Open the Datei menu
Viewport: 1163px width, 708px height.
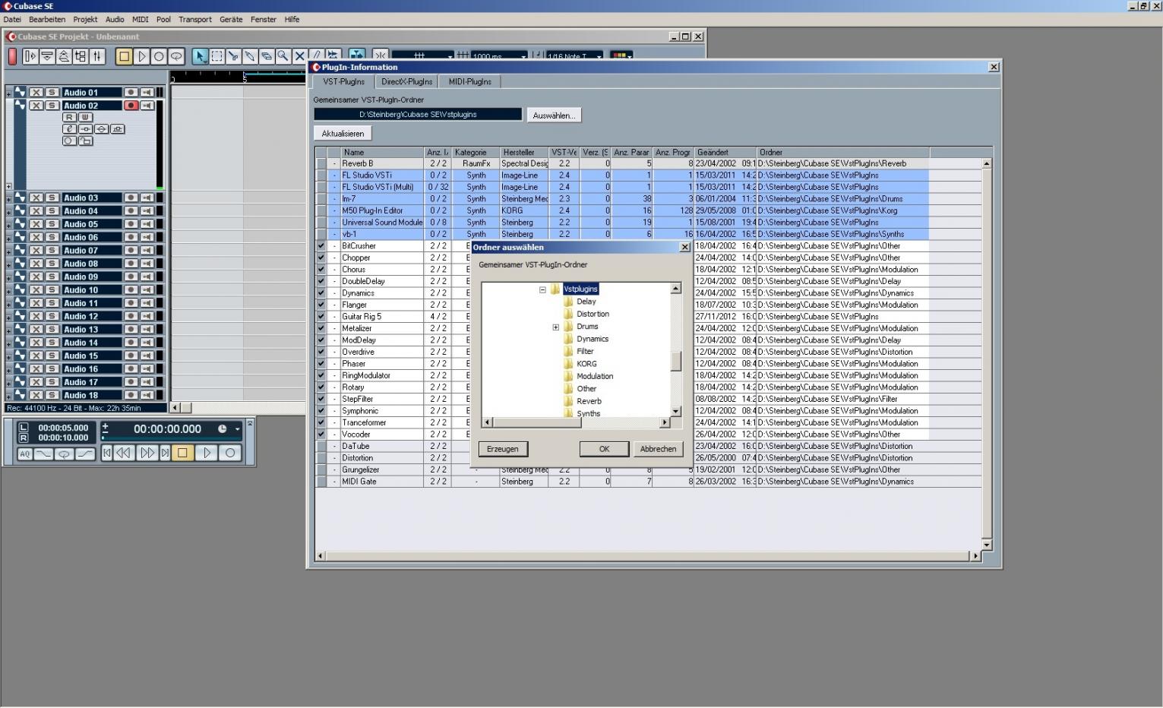pyautogui.click(x=12, y=20)
